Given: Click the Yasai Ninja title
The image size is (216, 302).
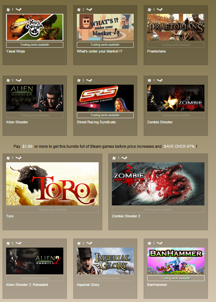Looking at the screenshot, I should [x=15, y=51].
